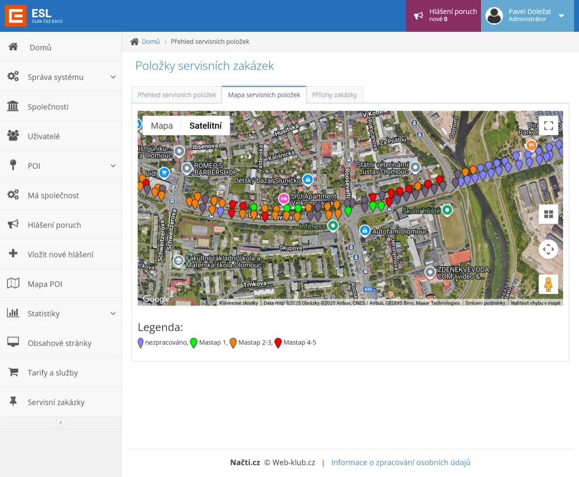Image resolution: width=579 pixels, height=477 pixels.
Task: Open the Přílohy zakázky tab
Action: click(334, 95)
